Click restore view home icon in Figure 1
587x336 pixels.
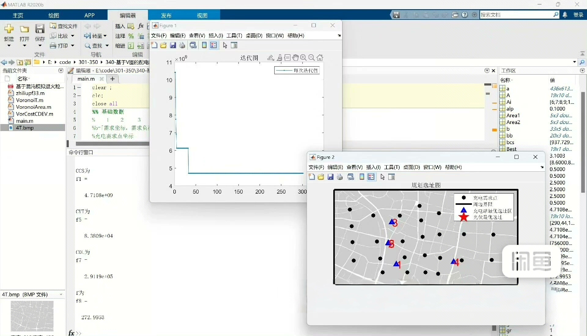click(320, 58)
